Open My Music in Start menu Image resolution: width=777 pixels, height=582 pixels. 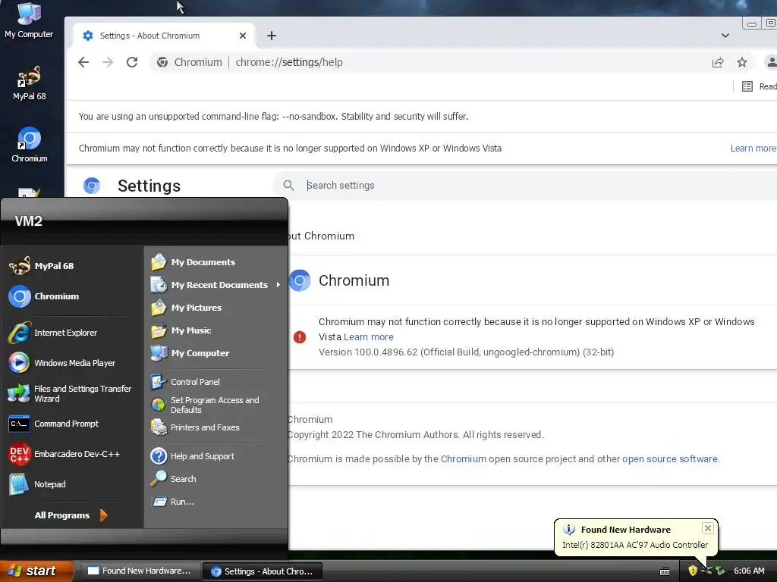coord(216,330)
